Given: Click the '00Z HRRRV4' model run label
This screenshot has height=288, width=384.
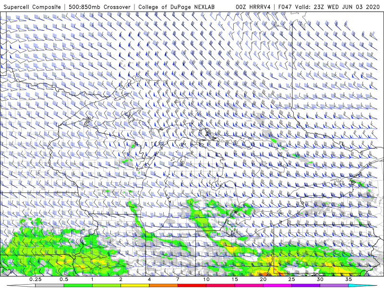Looking at the screenshot, I should (253, 7).
